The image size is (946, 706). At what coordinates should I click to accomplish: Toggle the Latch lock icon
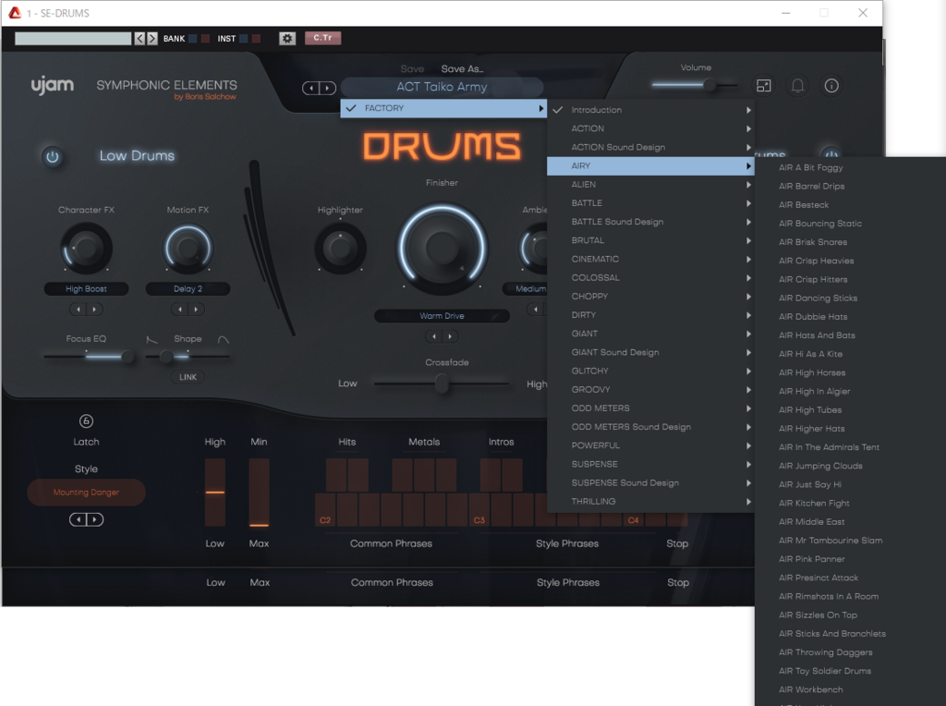pyautogui.click(x=86, y=421)
